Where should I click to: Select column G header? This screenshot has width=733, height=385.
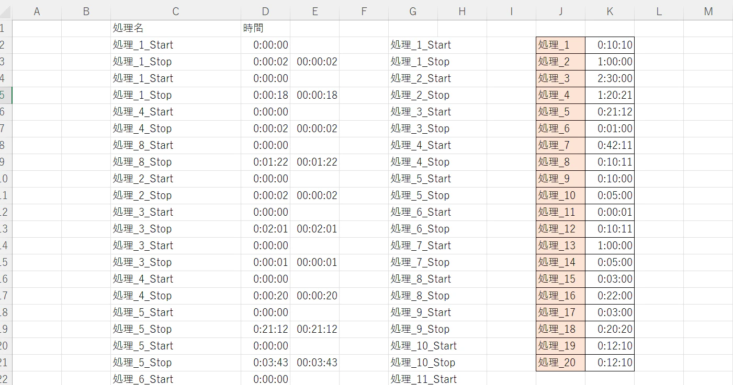click(x=413, y=11)
